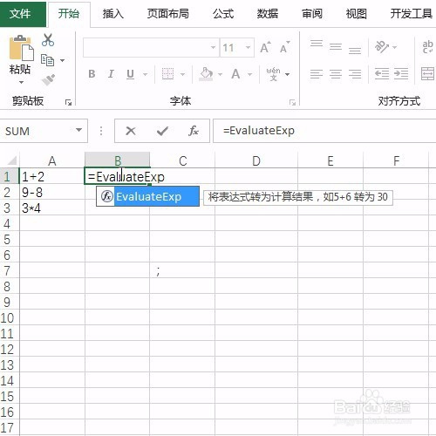Click cell A3 containing 3*4
This screenshot has height=436, width=436.
tap(52, 208)
